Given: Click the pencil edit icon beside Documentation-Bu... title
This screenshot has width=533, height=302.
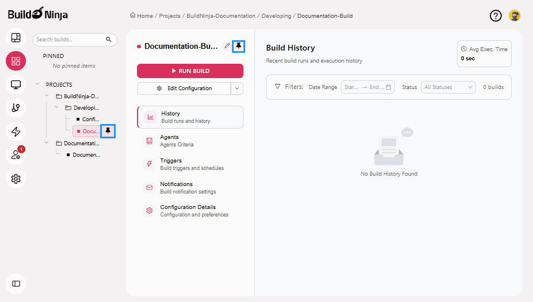Looking at the screenshot, I should pyautogui.click(x=227, y=46).
